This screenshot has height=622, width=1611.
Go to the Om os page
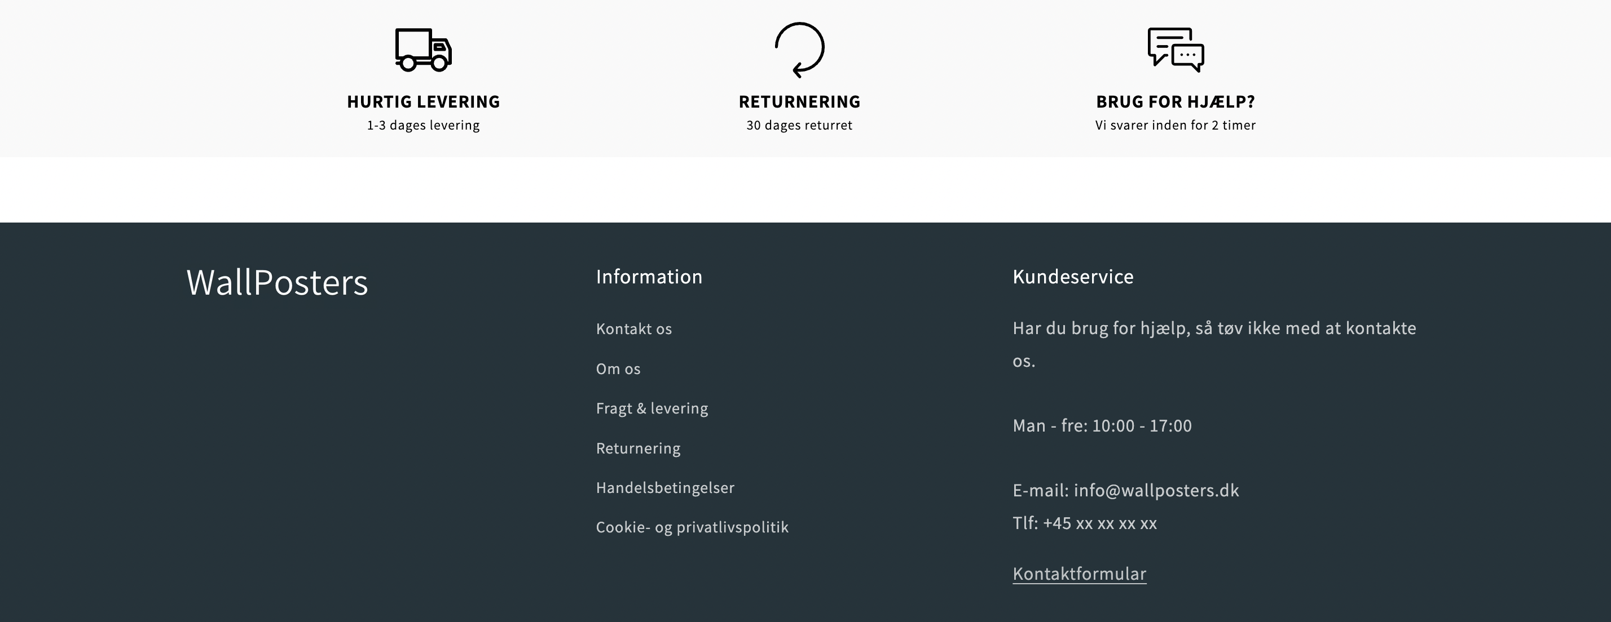coord(618,369)
